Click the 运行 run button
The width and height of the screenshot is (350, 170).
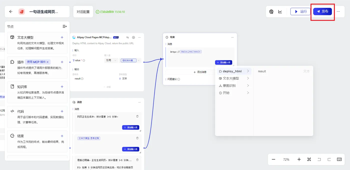pyautogui.click(x=300, y=11)
